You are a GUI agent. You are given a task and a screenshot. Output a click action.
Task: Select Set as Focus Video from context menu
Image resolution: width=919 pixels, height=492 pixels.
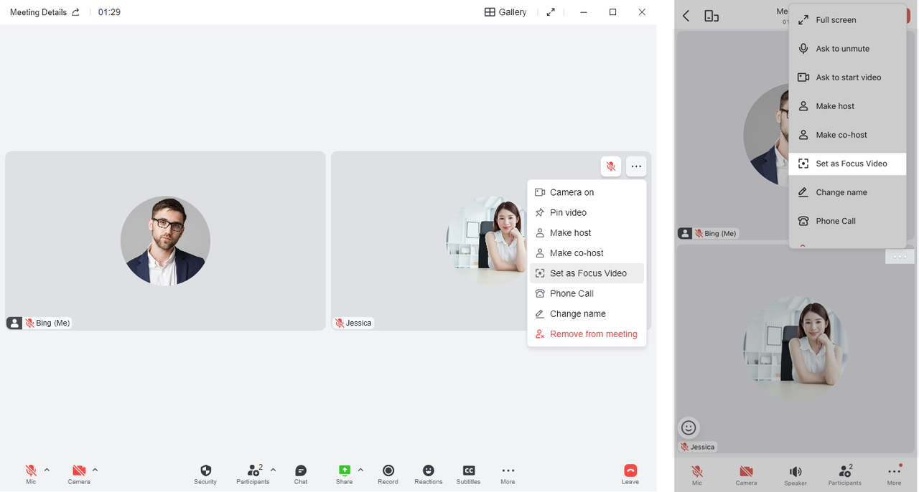587,273
